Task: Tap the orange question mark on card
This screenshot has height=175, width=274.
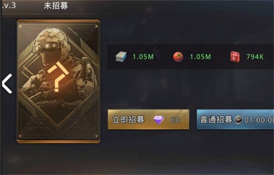Action: click(58, 77)
